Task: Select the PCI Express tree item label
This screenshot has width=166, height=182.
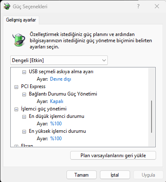Action: pos(33,86)
